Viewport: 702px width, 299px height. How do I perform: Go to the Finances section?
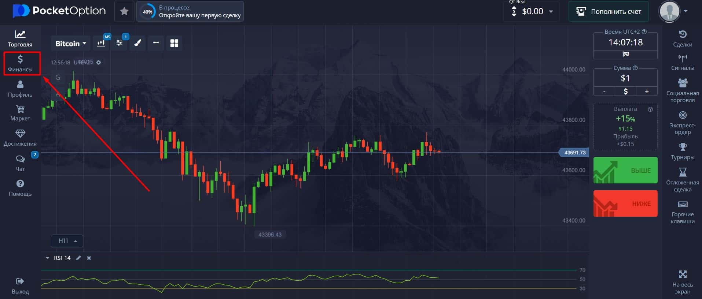pyautogui.click(x=20, y=63)
